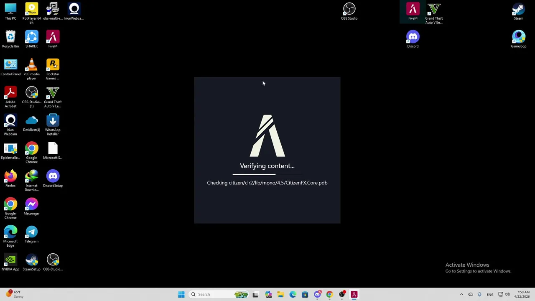Open File Explorer from the taskbar
Image resolution: width=535 pixels, height=301 pixels.
(x=280, y=294)
